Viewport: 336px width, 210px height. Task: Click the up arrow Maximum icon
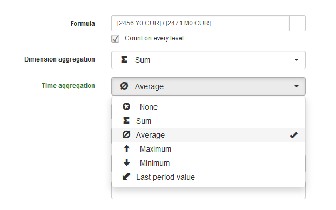click(126, 148)
